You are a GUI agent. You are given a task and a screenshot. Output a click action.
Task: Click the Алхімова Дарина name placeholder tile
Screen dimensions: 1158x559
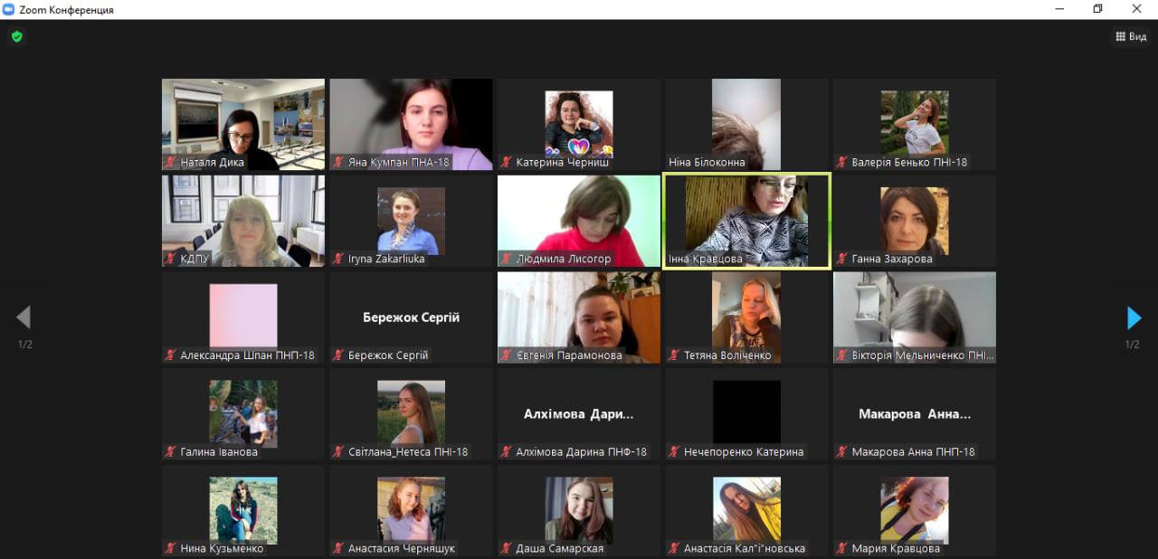[579, 413]
